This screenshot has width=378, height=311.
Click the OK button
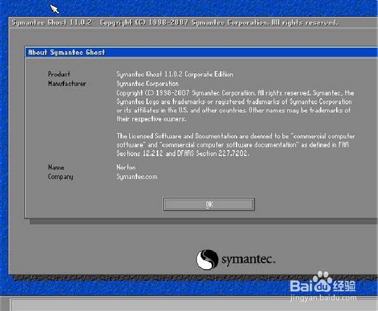pyautogui.click(x=209, y=204)
